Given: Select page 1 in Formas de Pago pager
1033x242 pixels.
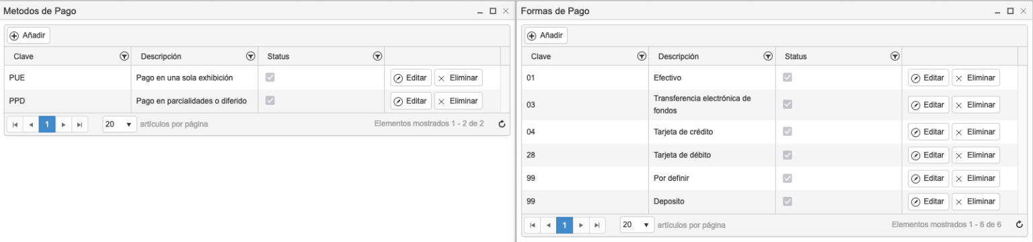Looking at the screenshot, I should pos(565,225).
